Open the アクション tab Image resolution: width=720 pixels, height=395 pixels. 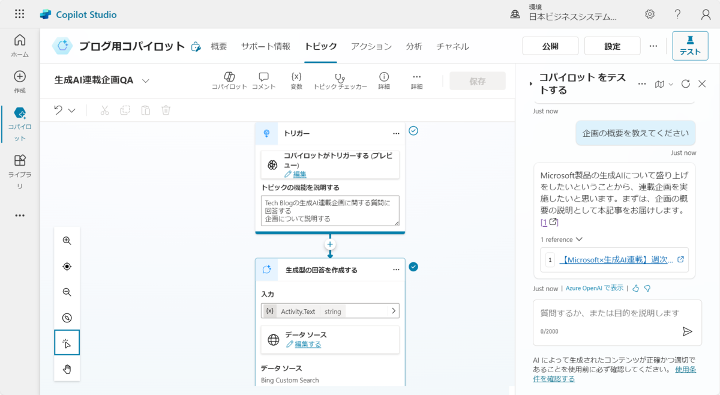click(x=371, y=46)
